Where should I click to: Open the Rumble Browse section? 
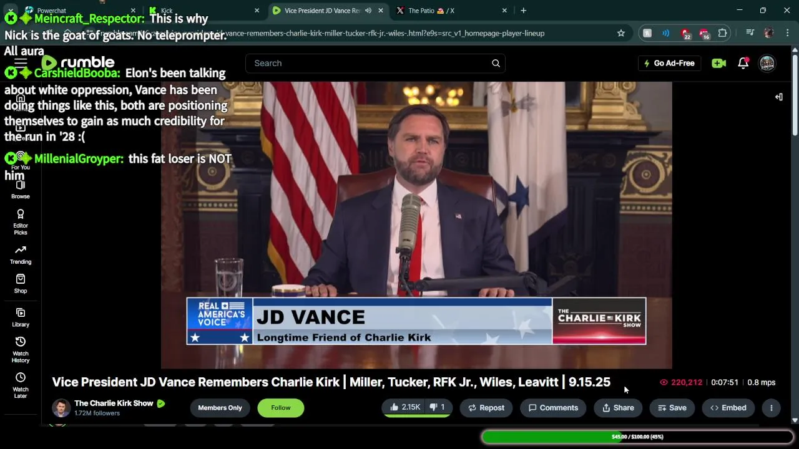click(20, 190)
